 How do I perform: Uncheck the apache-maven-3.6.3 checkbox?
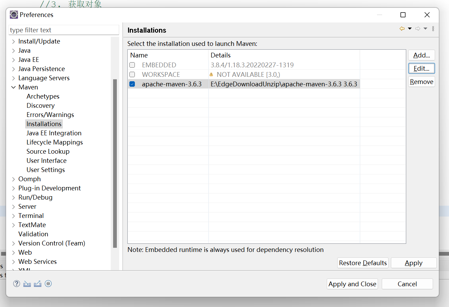click(x=132, y=84)
